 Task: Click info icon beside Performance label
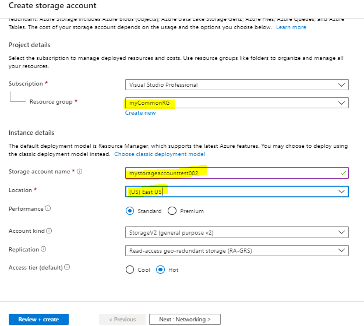click(x=48, y=208)
